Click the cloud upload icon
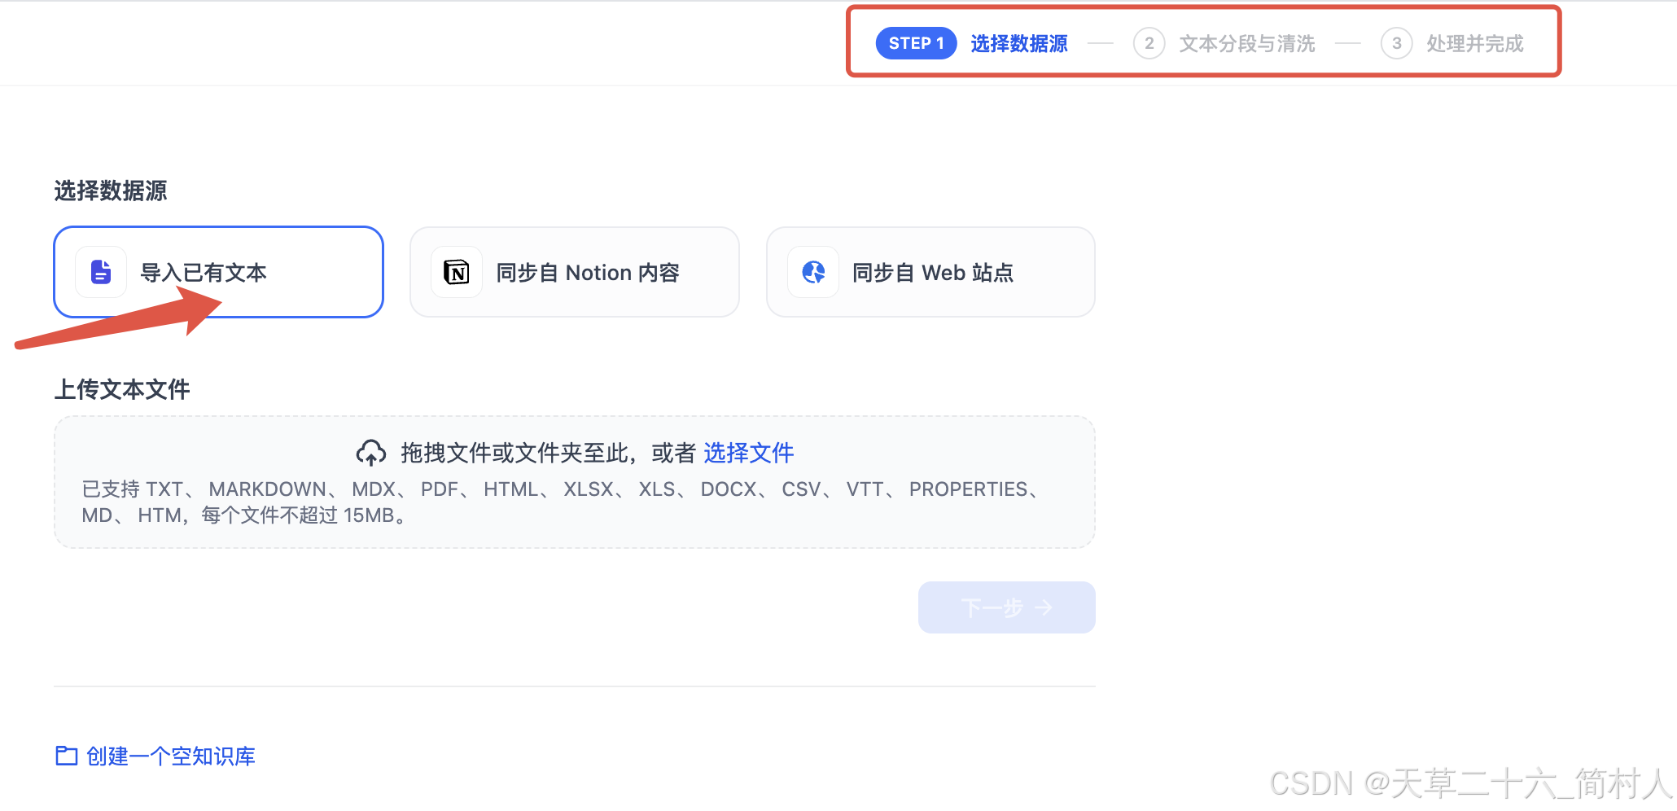1677x811 pixels. coord(372,452)
